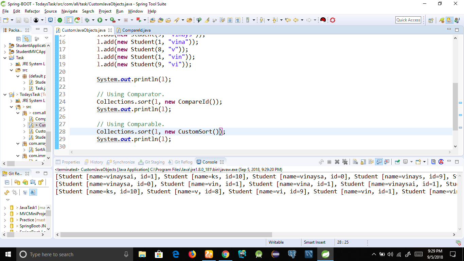Toggle Word Wrap in the Console
Viewport: 464px width, 261px height.
pos(371,162)
